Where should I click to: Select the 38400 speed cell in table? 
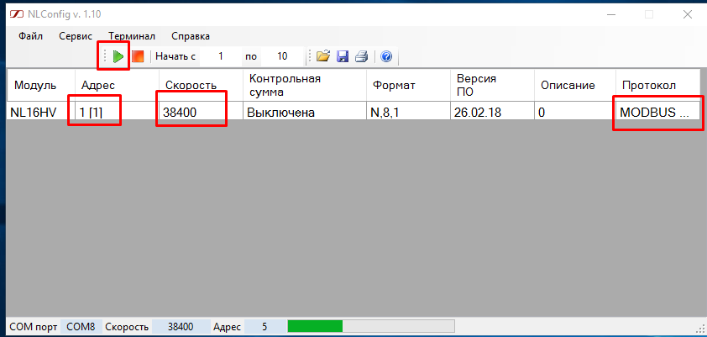(x=201, y=111)
